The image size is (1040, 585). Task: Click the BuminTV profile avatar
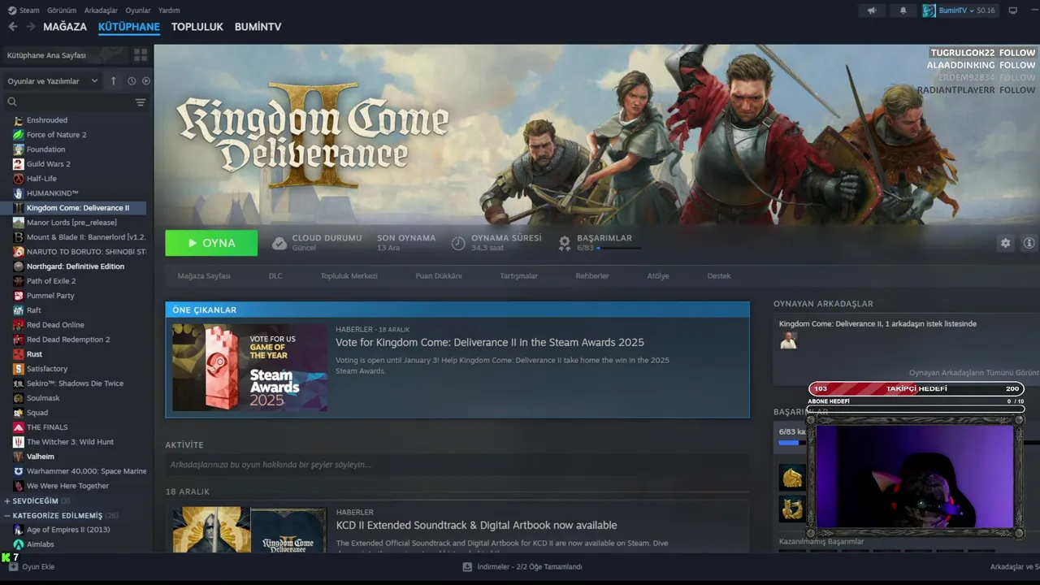click(x=929, y=11)
